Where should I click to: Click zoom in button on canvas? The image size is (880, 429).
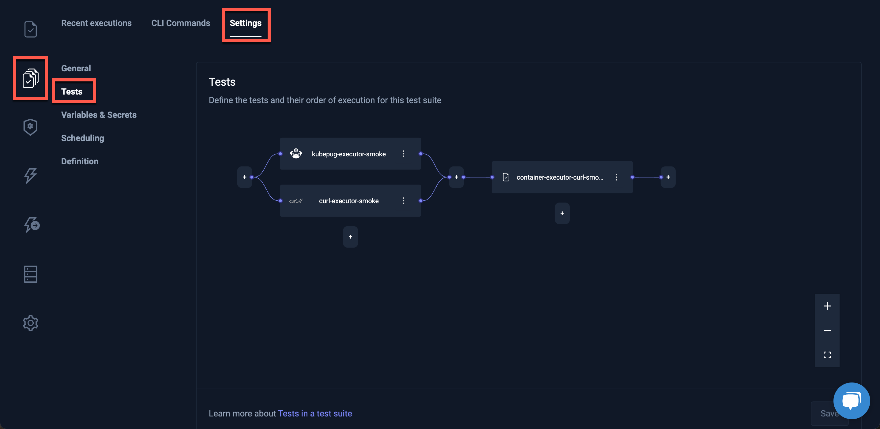[828, 306]
